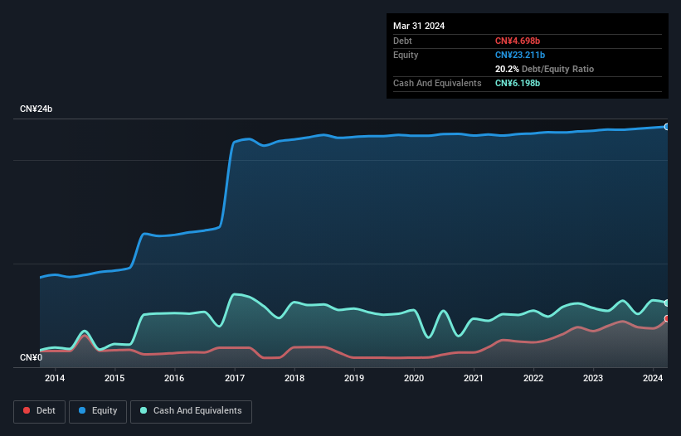Image resolution: width=681 pixels, height=436 pixels.
Task: Click the Equity row label in tooltip
Action: click(406, 55)
